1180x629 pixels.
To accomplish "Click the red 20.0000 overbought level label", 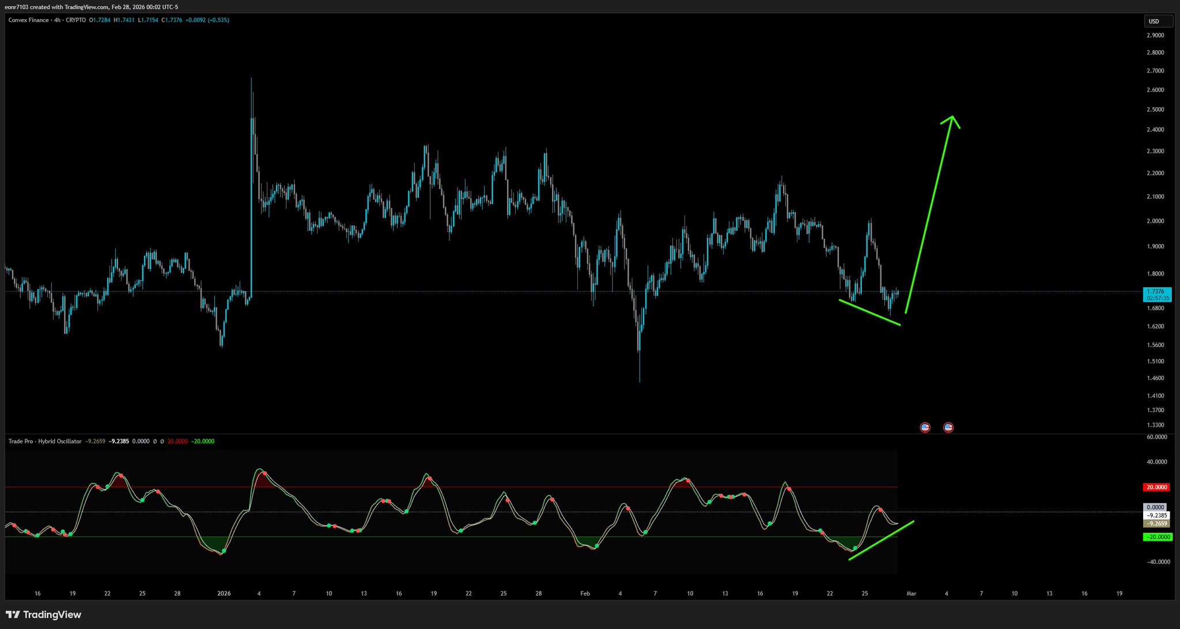I will point(1156,487).
